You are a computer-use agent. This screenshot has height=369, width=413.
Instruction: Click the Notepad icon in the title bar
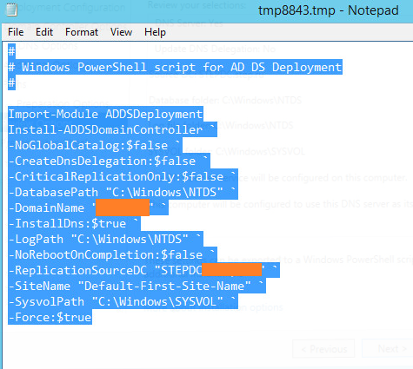(x=11, y=10)
